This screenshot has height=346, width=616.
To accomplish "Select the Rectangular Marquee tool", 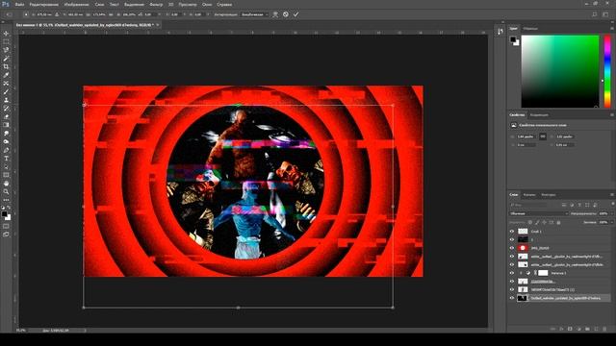I will point(6,42).
